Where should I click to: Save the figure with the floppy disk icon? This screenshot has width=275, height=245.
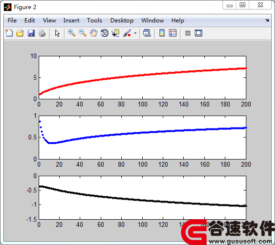(31, 33)
